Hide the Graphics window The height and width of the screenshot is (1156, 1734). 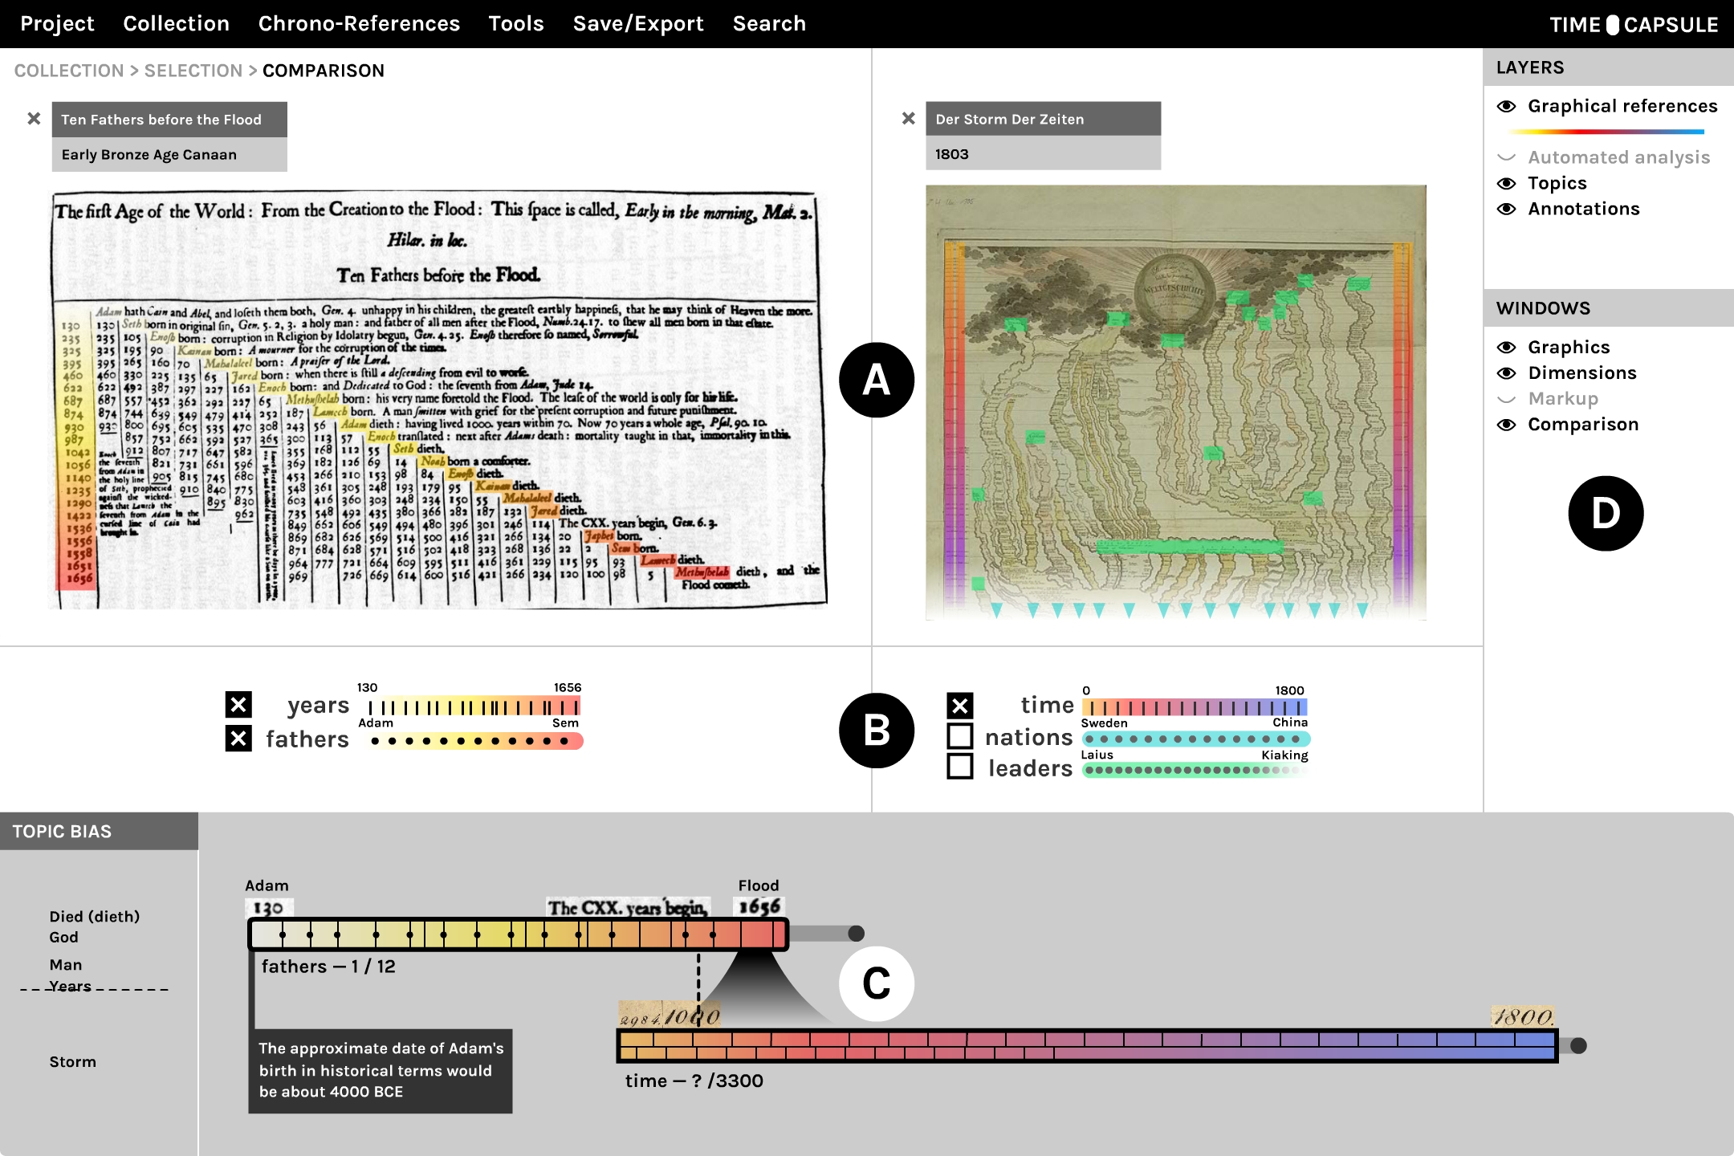coord(1507,347)
